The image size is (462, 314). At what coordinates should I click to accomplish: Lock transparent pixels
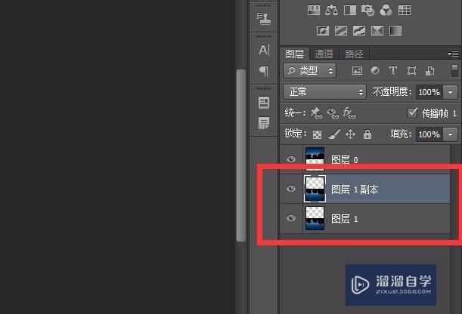[317, 134]
